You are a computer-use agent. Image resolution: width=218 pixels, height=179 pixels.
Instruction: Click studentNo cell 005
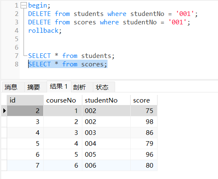coord(106,155)
